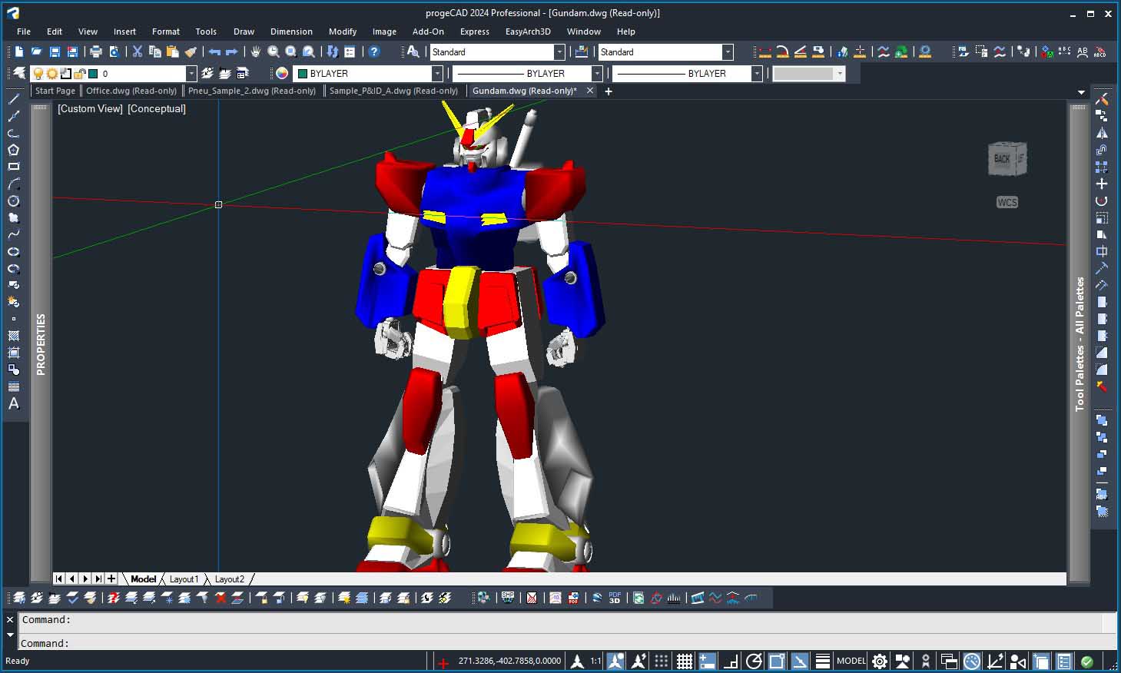Toggle the snap dots button in status bar
The width and height of the screenshot is (1121, 673).
click(661, 661)
